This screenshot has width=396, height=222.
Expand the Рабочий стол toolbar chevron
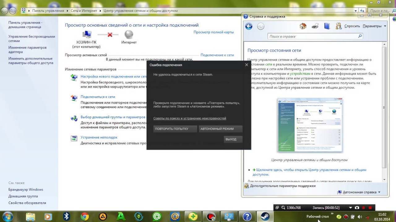pos(332,214)
